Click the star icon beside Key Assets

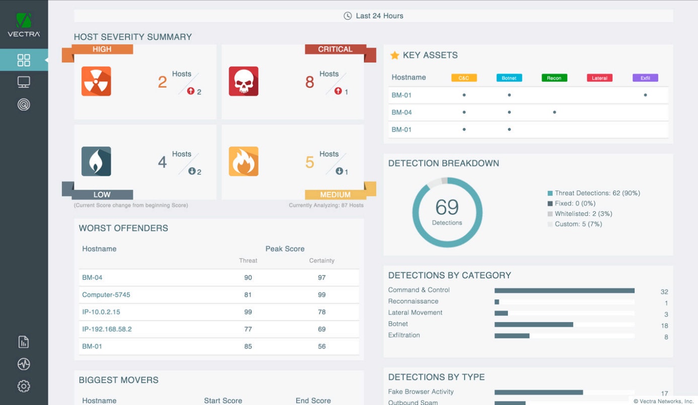click(394, 55)
